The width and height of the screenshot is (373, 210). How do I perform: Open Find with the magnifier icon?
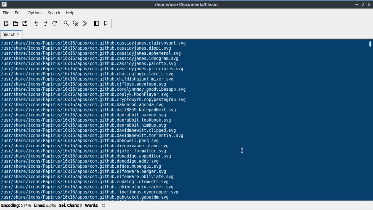pyautogui.click(x=66, y=23)
